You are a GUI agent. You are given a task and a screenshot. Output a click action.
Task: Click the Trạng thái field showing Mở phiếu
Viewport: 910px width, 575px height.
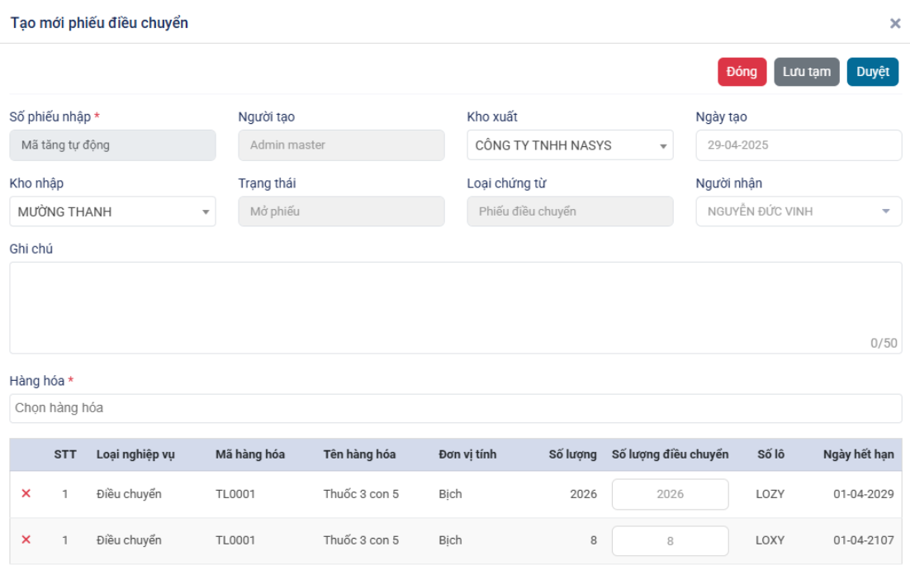[x=341, y=211]
